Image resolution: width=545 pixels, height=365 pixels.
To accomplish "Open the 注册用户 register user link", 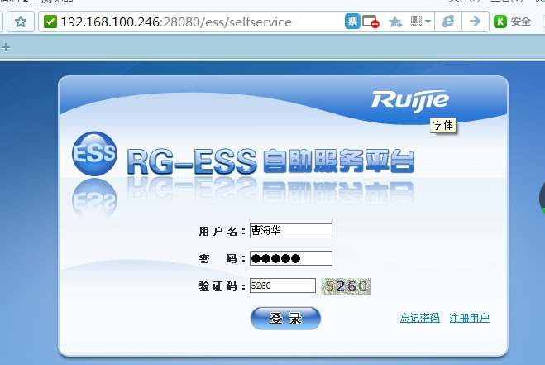I will 469,318.
